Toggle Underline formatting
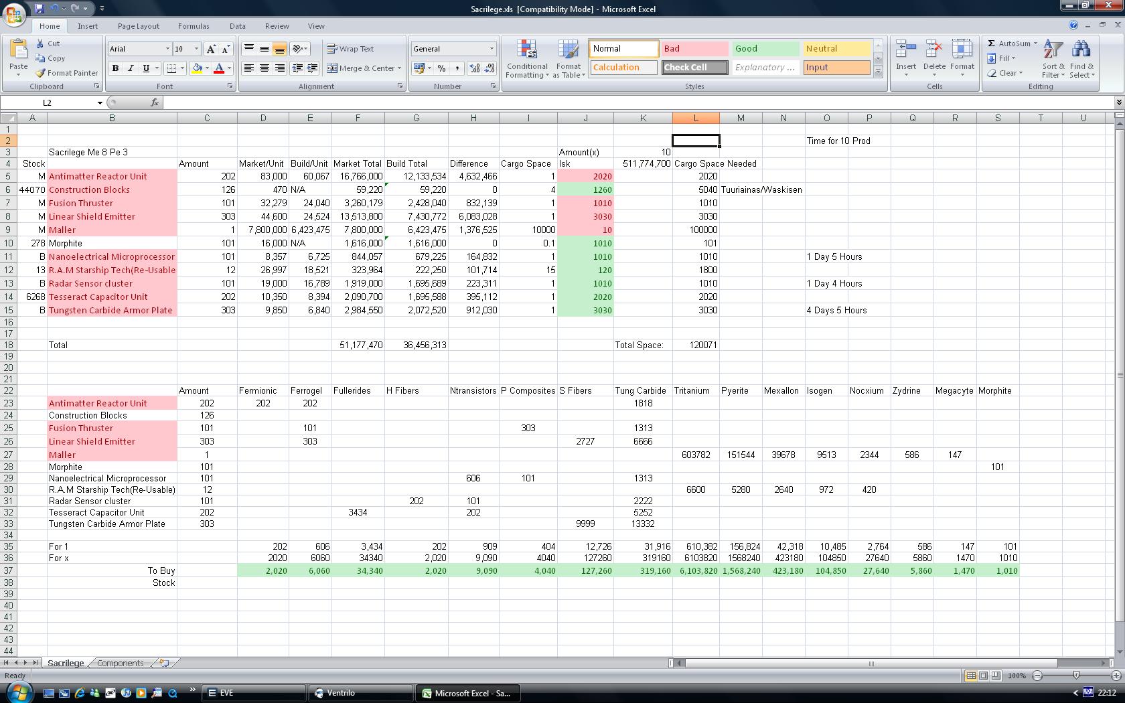1125x703 pixels. 146,68
